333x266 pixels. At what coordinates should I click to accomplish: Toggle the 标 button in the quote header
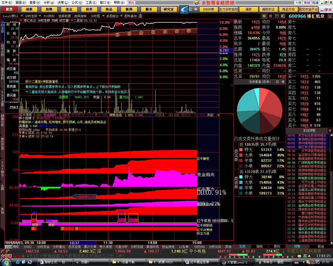click(x=264, y=16)
